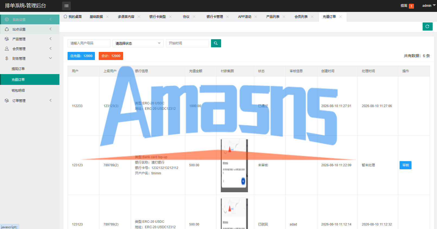
Task: Close the 产品列表 tab
Action: click(284, 17)
